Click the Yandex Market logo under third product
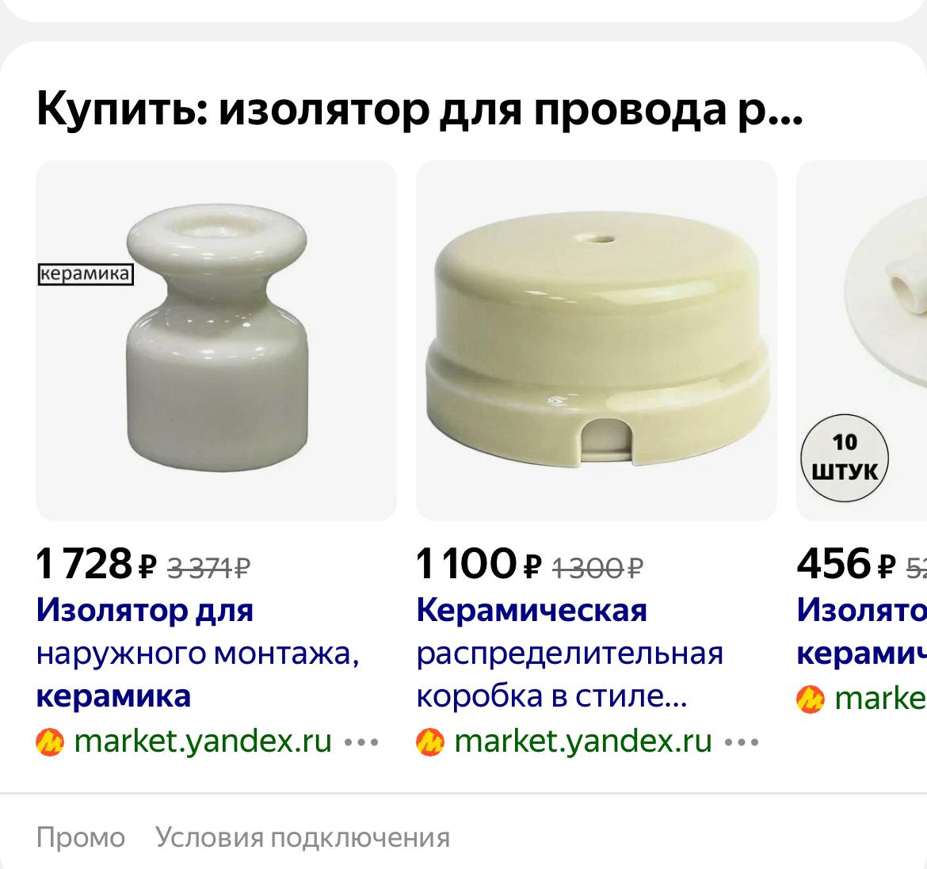Screen dimensions: 927x869 point(811,699)
